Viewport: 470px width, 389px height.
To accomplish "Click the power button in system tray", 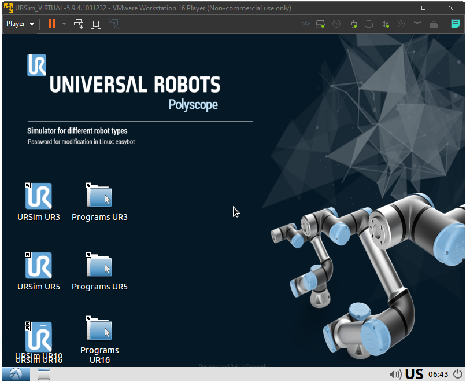I will (x=457, y=374).
